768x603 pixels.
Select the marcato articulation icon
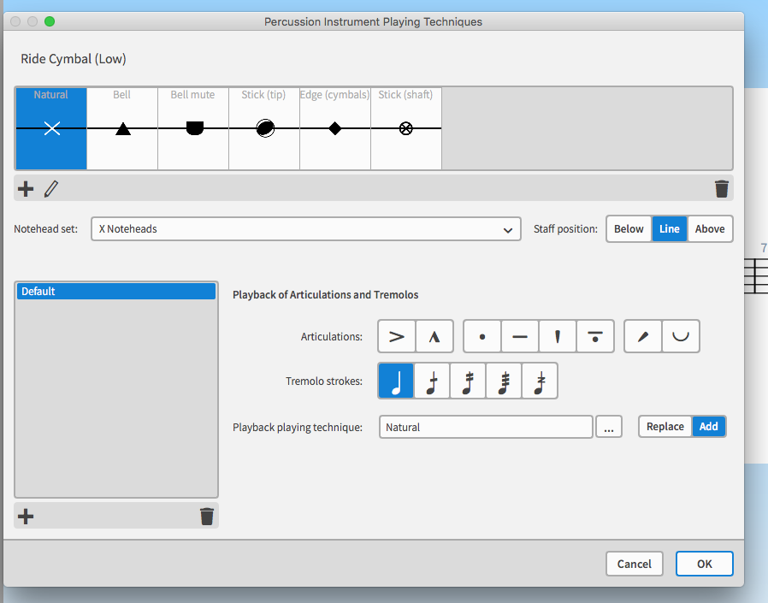tap(434, 336)
